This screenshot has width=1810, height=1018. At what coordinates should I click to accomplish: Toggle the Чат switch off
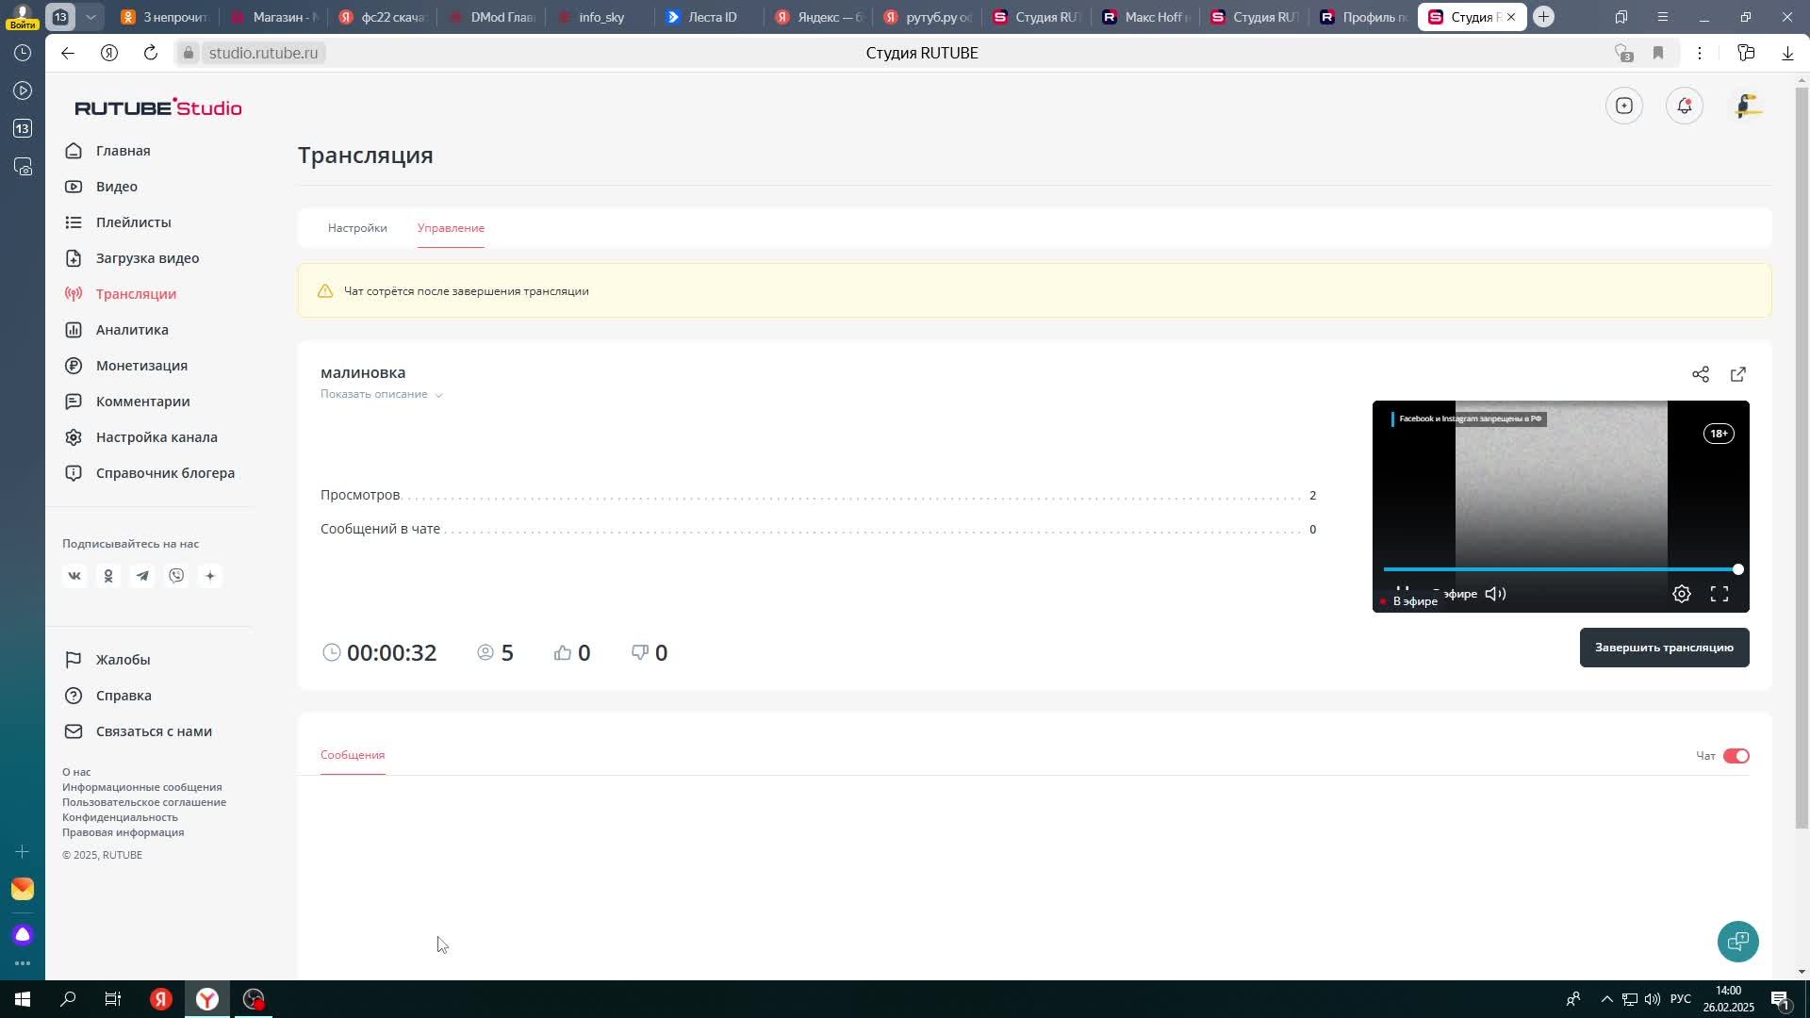(1736, 756)
